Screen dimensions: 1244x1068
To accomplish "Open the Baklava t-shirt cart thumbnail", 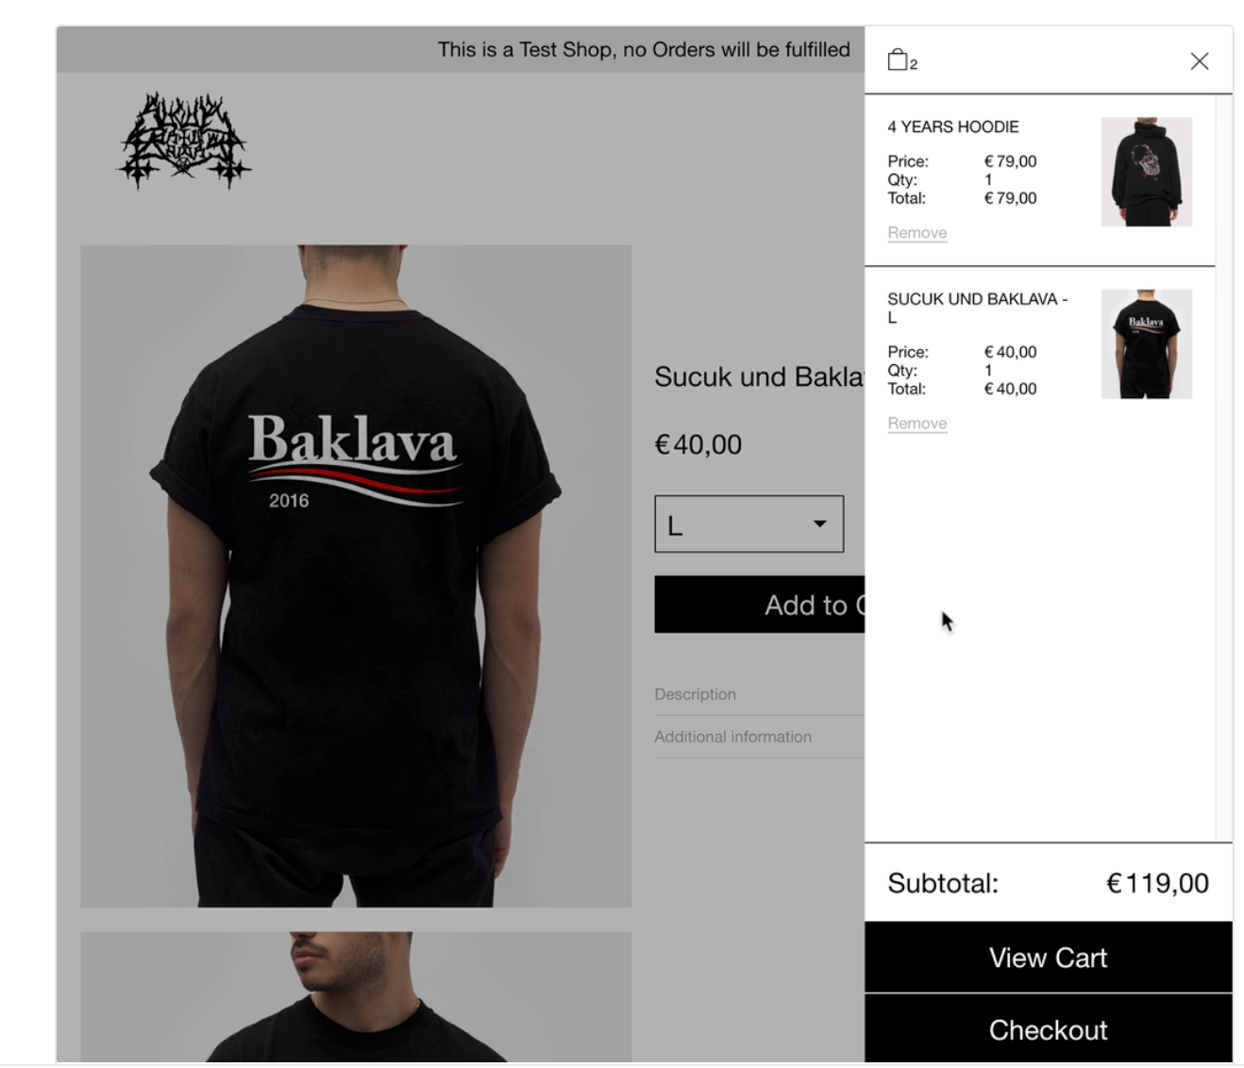I will (x=1146, y=344).
